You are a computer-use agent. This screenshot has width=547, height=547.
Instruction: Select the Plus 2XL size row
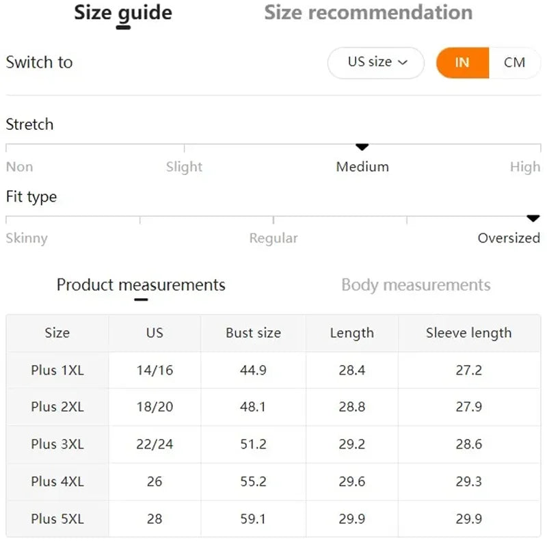tap(57, 407)
